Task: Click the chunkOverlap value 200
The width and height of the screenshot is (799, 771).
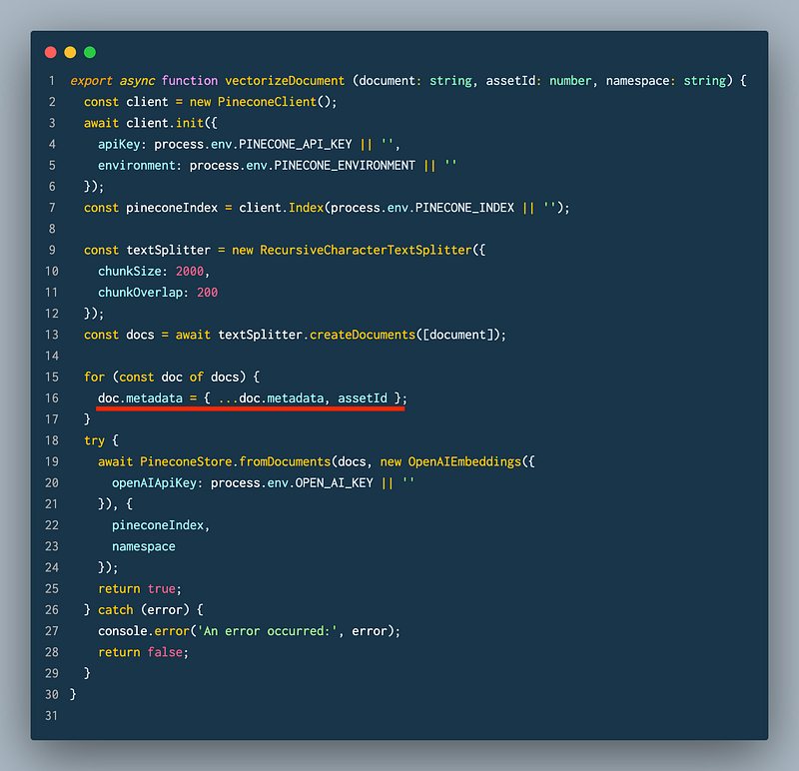Action: [x=208, y=293]
